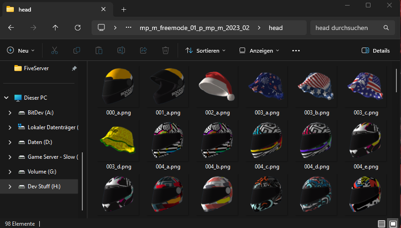The image size is (401, 228).
Task: Select the 003_d.png yellow hat thumbnail
Action: (118, 140)
